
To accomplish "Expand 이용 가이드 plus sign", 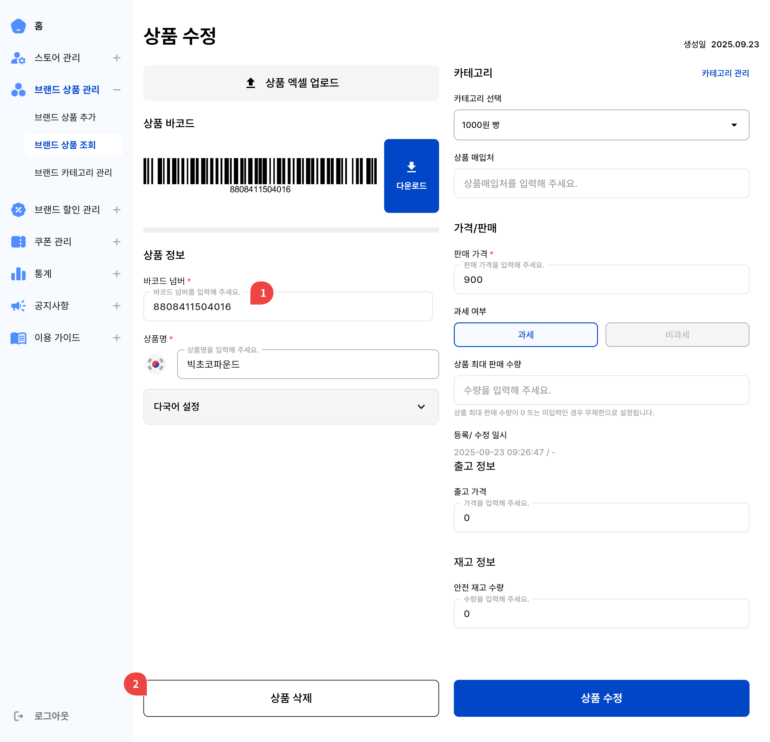I will (x=117, y=337).
